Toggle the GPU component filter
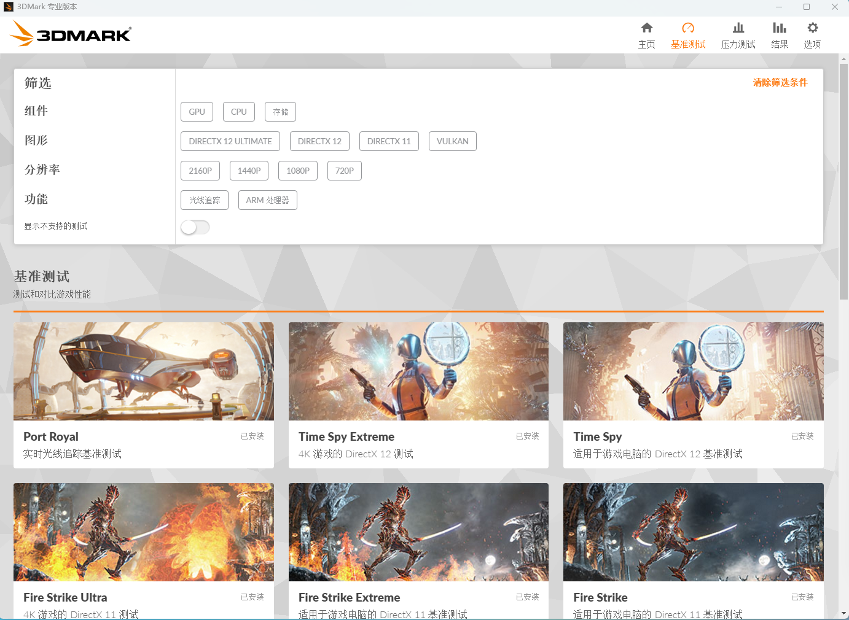The width and height of the screenshot is (849, 620). click(197, 112)
